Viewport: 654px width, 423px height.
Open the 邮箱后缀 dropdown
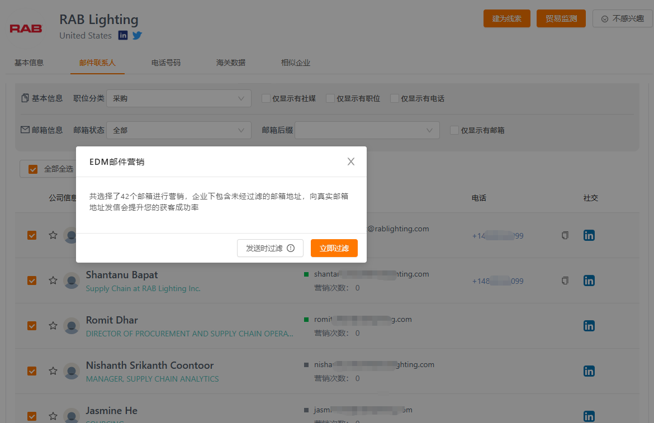[367, 130]
